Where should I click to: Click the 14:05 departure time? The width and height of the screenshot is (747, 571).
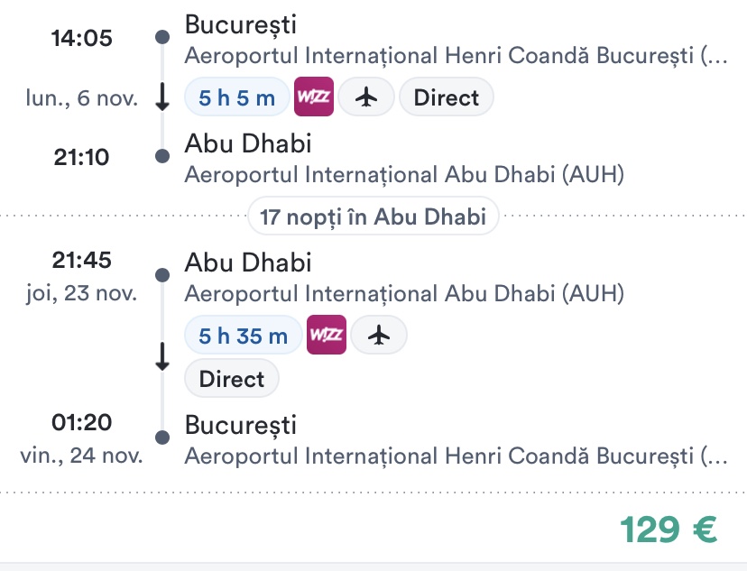click(81, 39)
